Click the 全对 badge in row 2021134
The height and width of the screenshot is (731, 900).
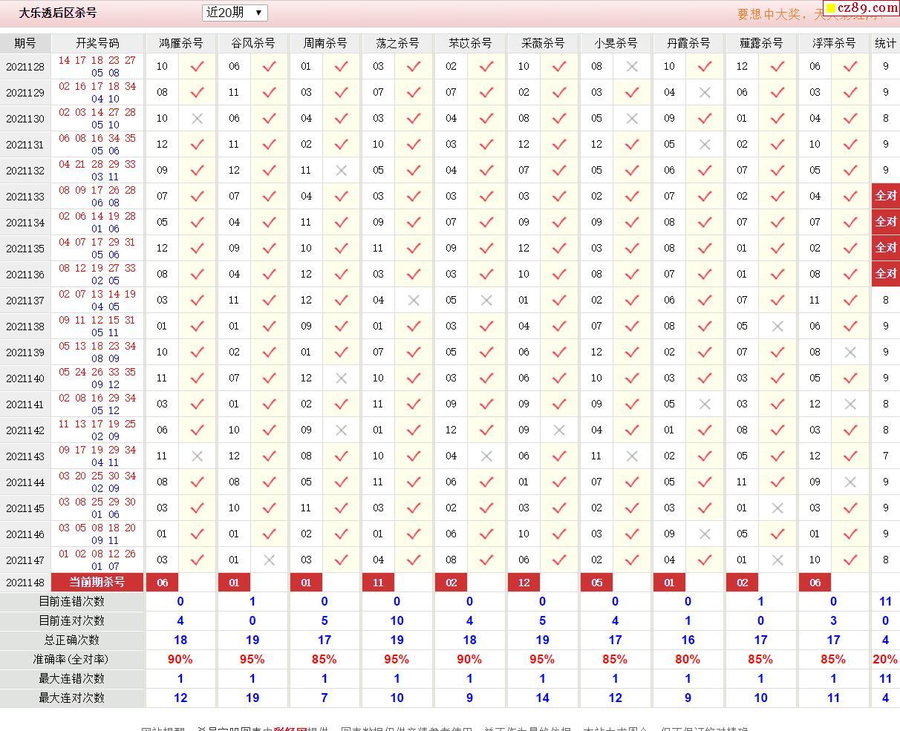[x=886, y=222]
